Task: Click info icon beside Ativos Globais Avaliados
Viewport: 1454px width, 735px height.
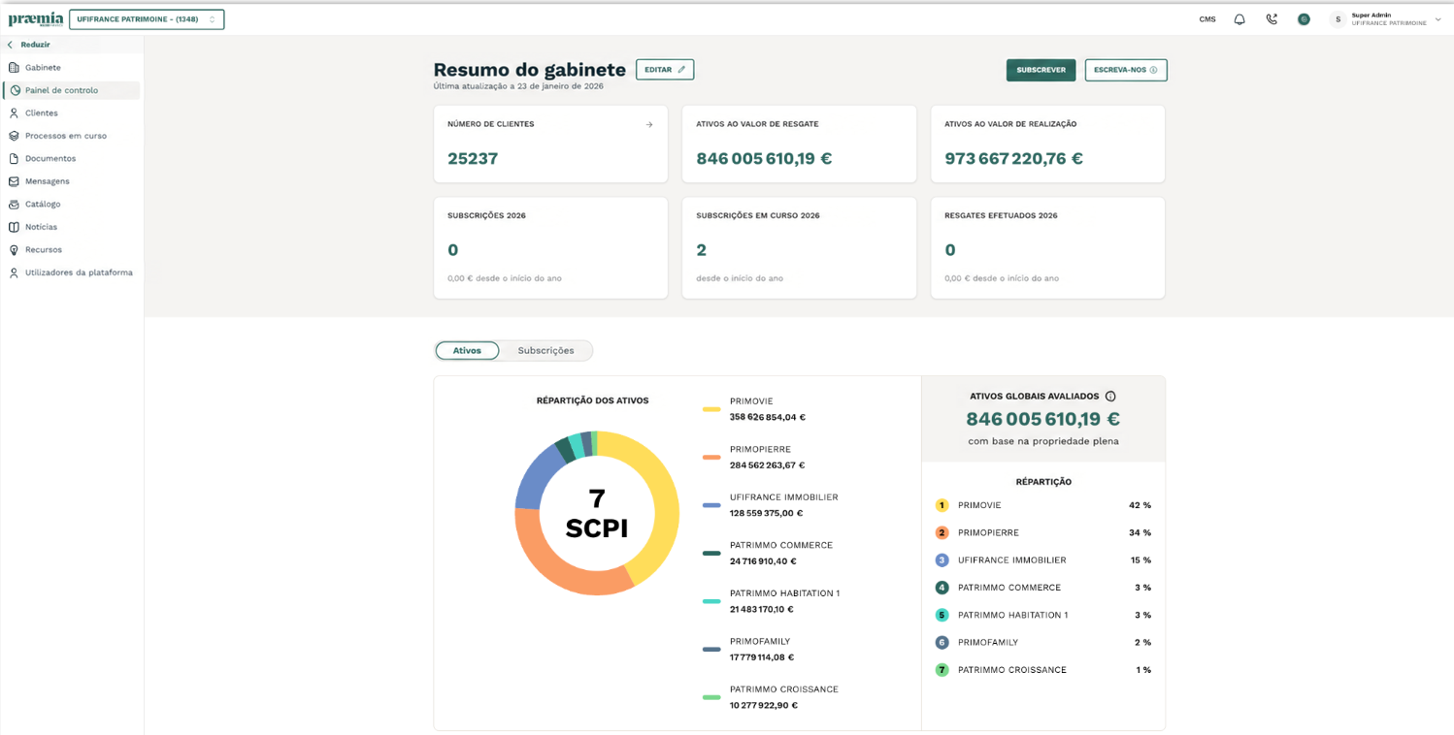Action: (x=1110, y=397)
